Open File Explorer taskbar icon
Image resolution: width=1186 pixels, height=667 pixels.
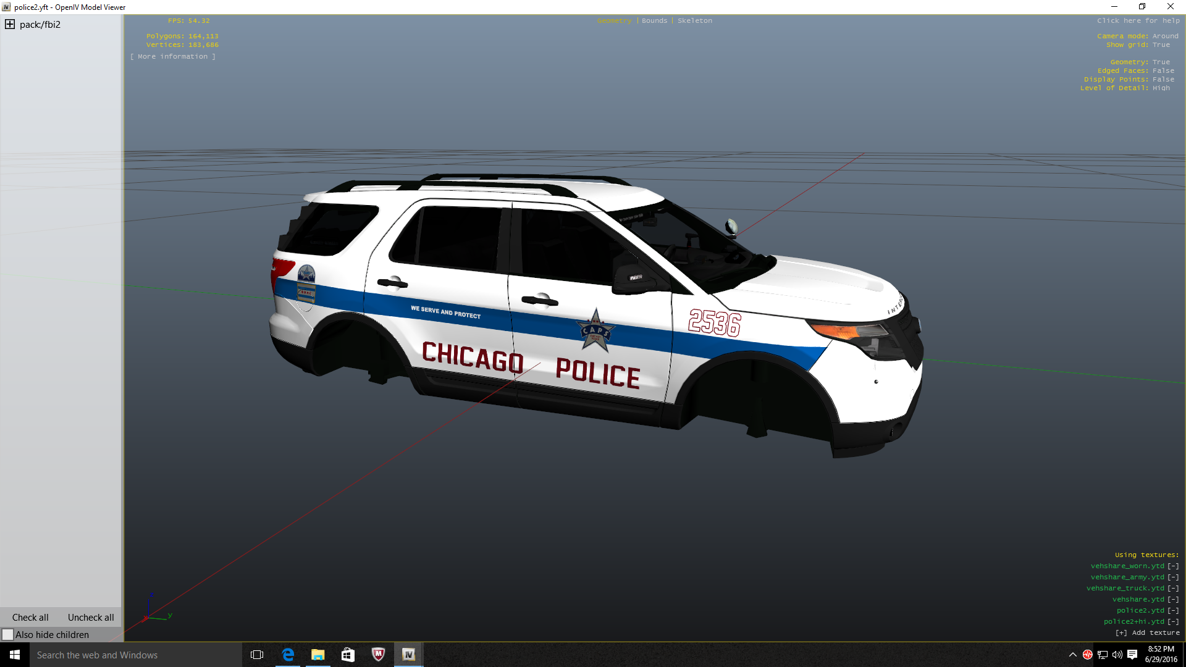[318, 655]
